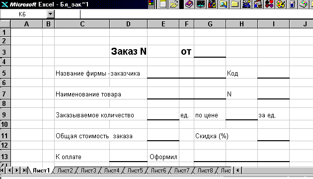313x179 pixels.
Task: Select column I header
Action: [x=273, y=24]
